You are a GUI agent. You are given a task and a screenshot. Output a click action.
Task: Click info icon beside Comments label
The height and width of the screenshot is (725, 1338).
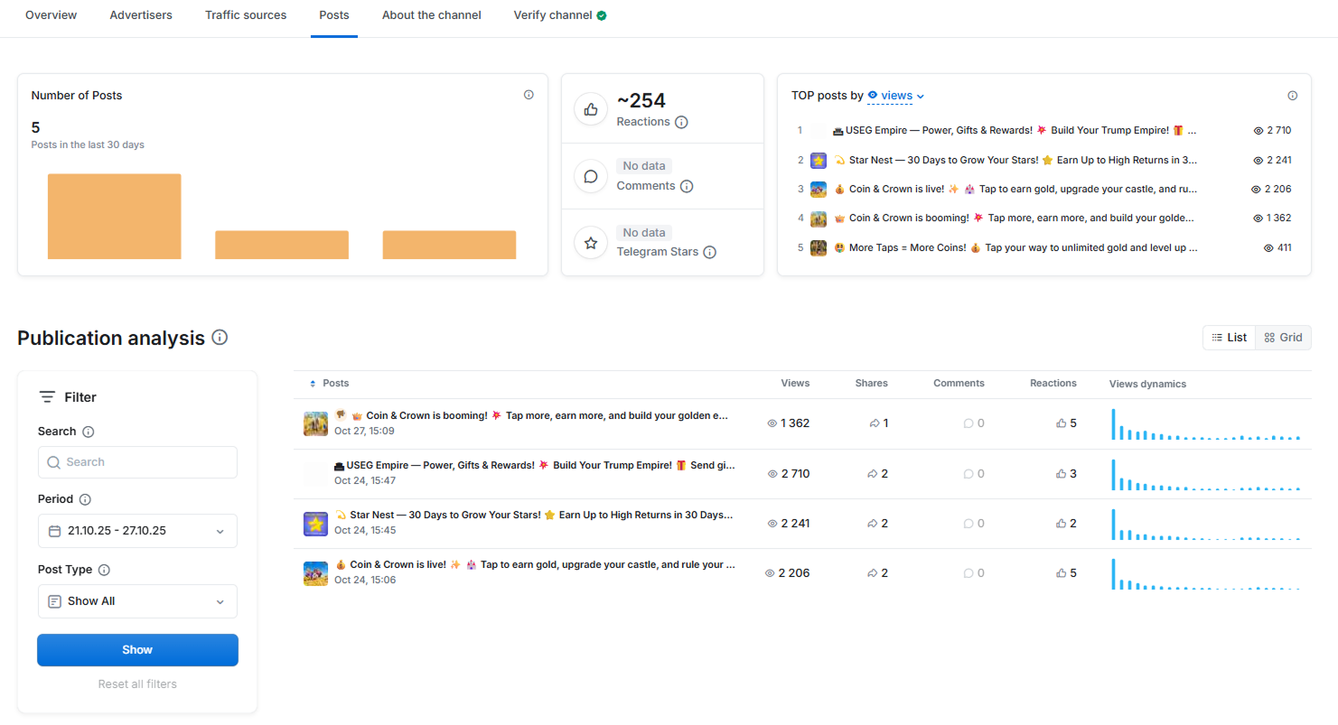(687, 186)
